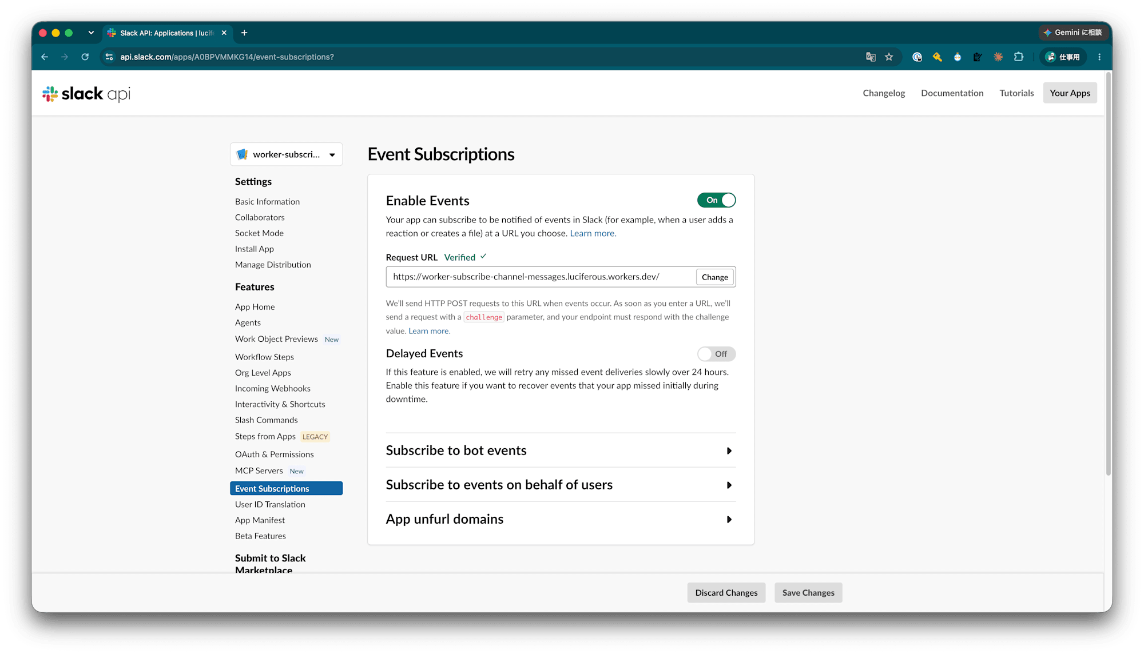
Task: Turn off the Enable Events toggle
Action: [x=716, y=200]
